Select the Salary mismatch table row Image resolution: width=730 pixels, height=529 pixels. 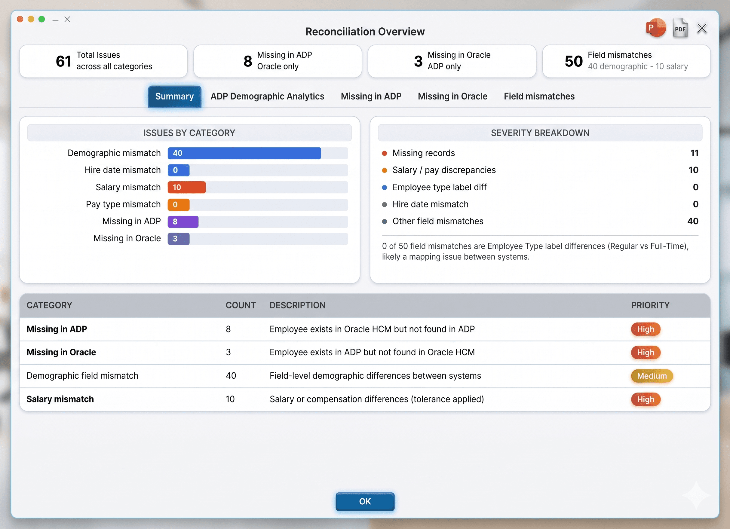tap(365, 399)
